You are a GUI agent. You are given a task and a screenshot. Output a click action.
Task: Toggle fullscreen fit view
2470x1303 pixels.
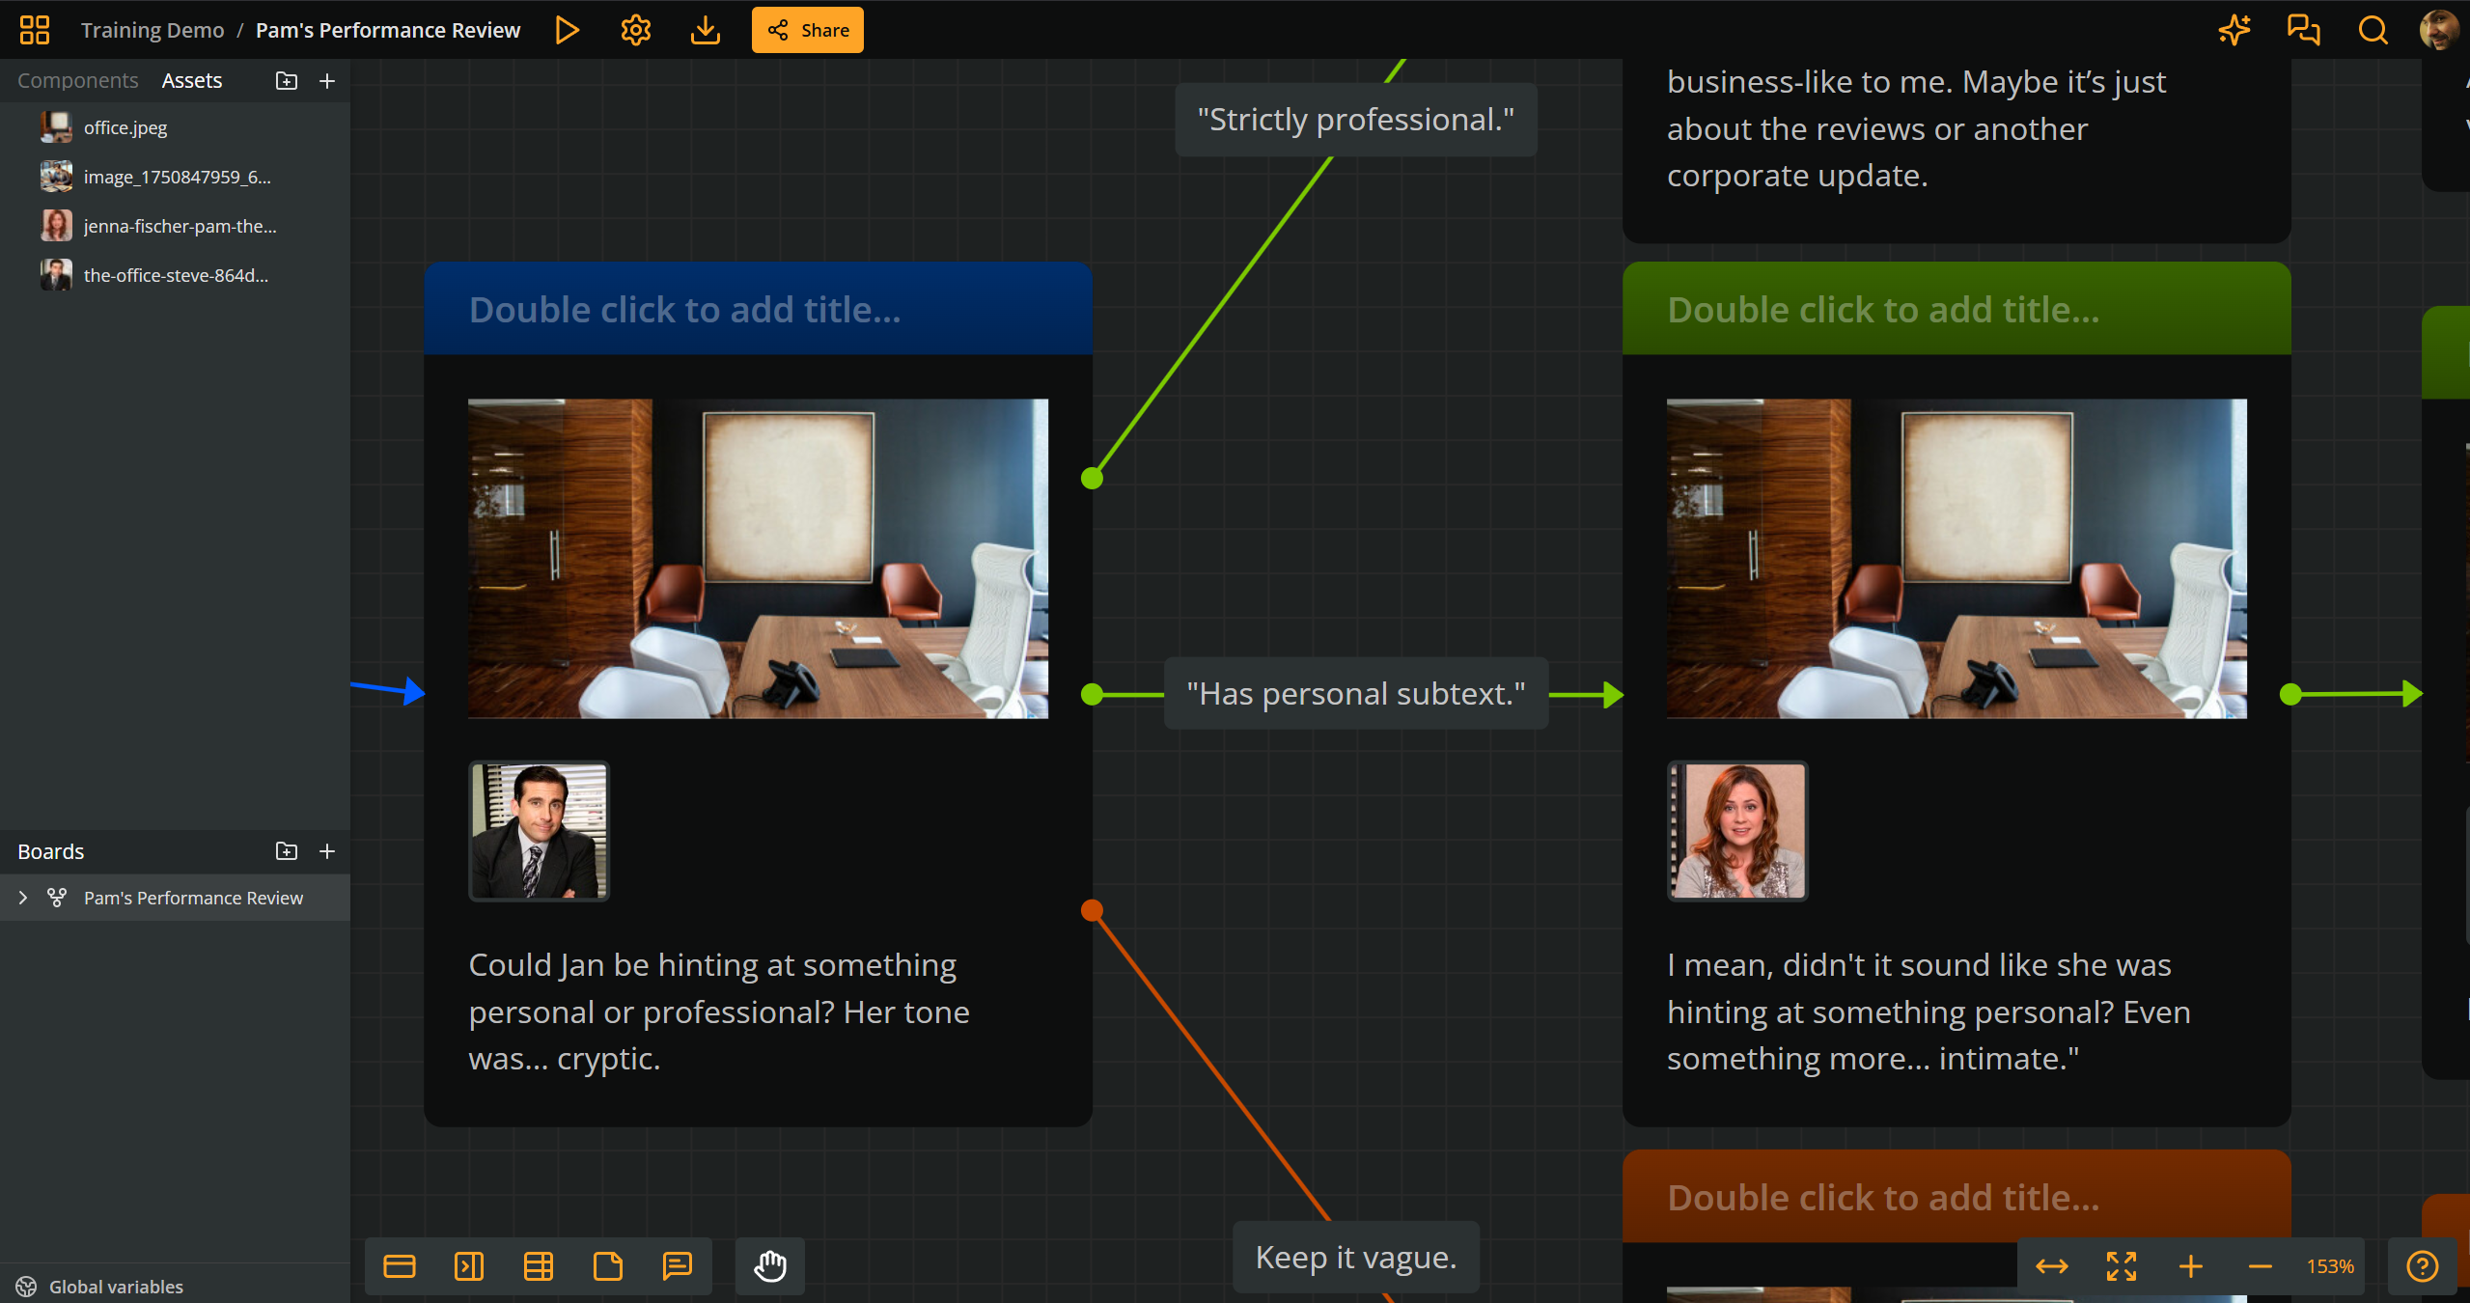[2120, 1266]
